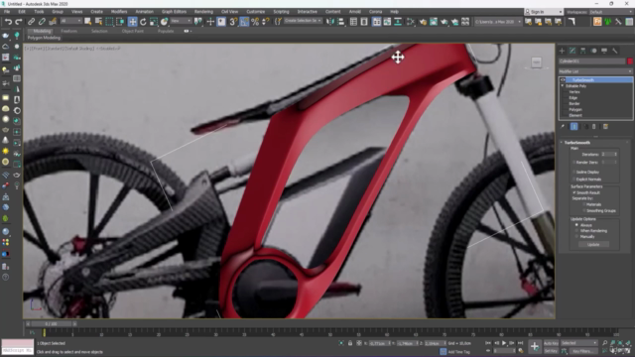The image size is (635, 357).
Task: Open the Create tab plus icon
Action: (x=562, y=51)
